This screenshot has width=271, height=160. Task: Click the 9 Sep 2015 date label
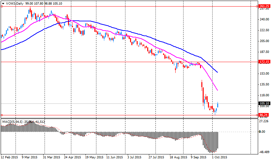[x=199, y=157]
